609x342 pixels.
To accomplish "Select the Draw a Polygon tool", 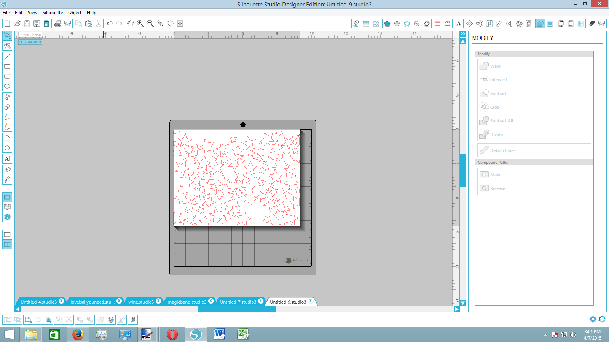I will click(7, 148).
